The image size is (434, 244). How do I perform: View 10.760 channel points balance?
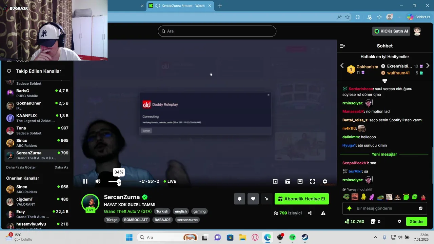354,222
